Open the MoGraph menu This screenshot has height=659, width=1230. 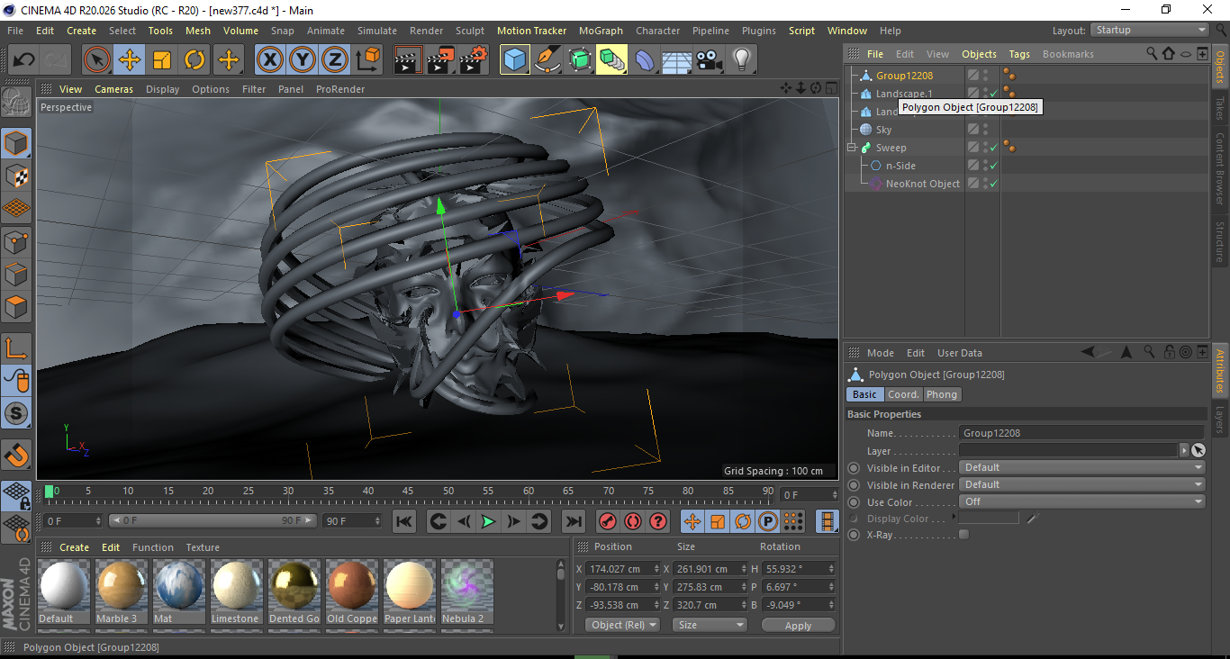[x=601, y=31]
